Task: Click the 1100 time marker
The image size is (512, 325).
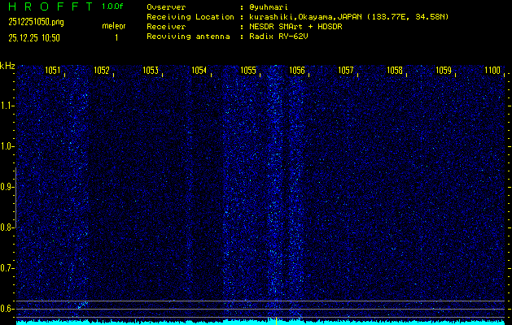Action: 492,71
